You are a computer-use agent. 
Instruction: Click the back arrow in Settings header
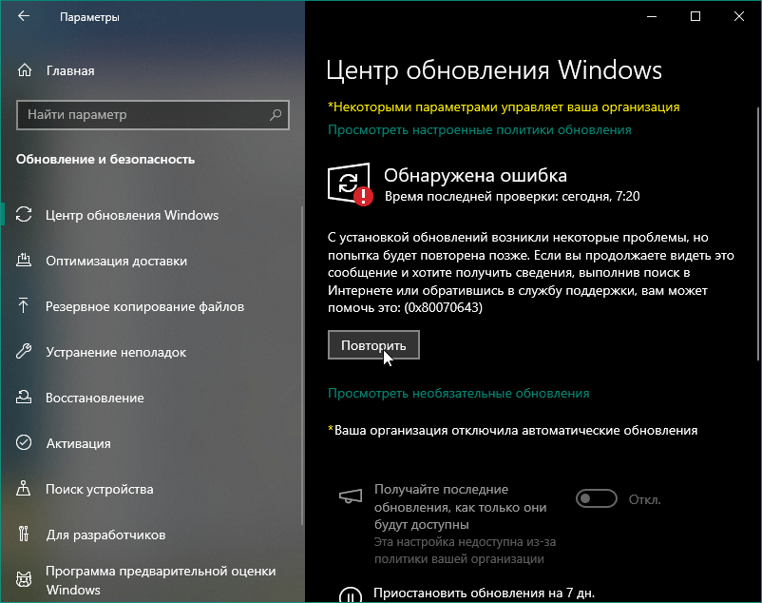[24, 17]
